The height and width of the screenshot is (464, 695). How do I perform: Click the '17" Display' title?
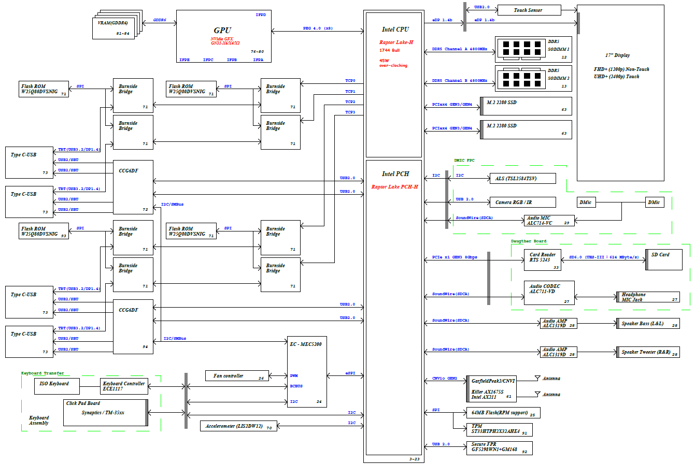pos(618,55)
